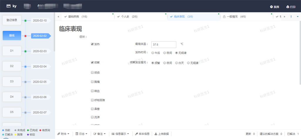
Task: Open the 登记信息 registration visit
Action: (x=12, y=20)
